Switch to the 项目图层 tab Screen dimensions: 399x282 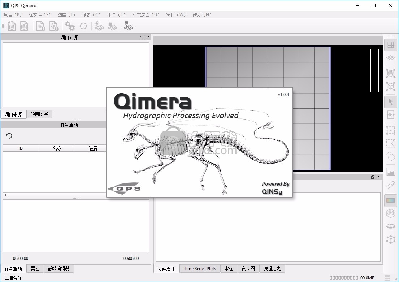click(39, 114)
